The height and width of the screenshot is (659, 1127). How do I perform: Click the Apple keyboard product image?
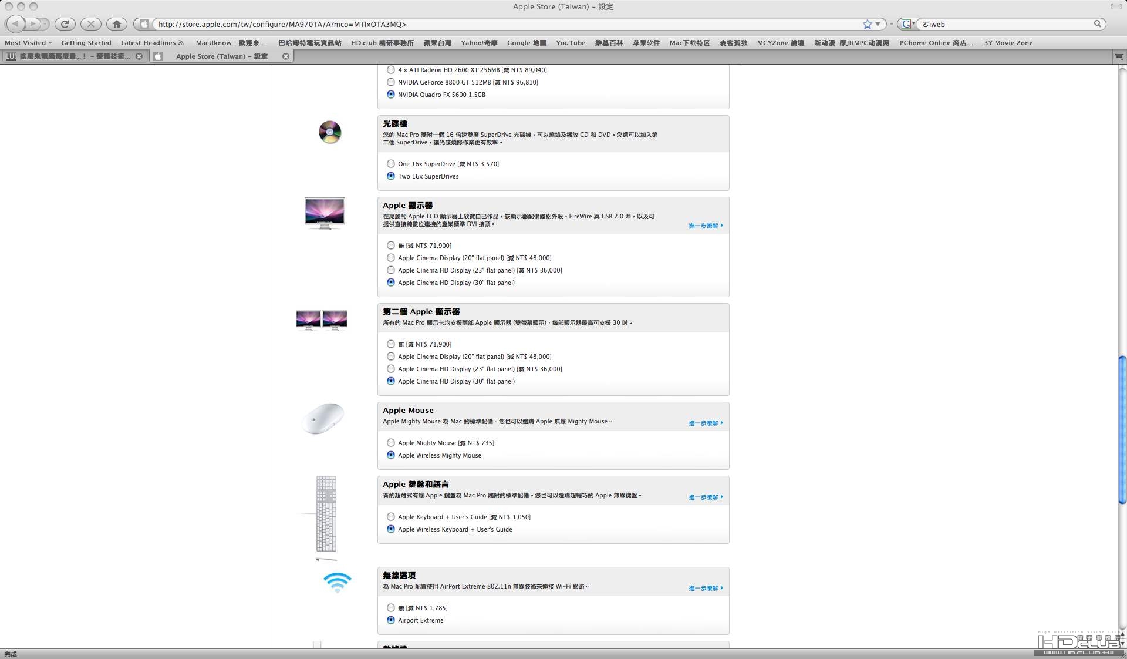(x=326, y=514)
